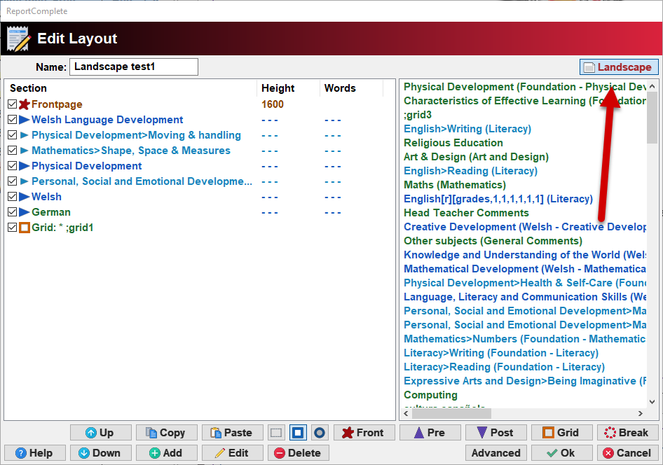Select 'Literacy>Writing (Foundation - Literacy)'
This screenshot has height=465, width=663.
501,353
